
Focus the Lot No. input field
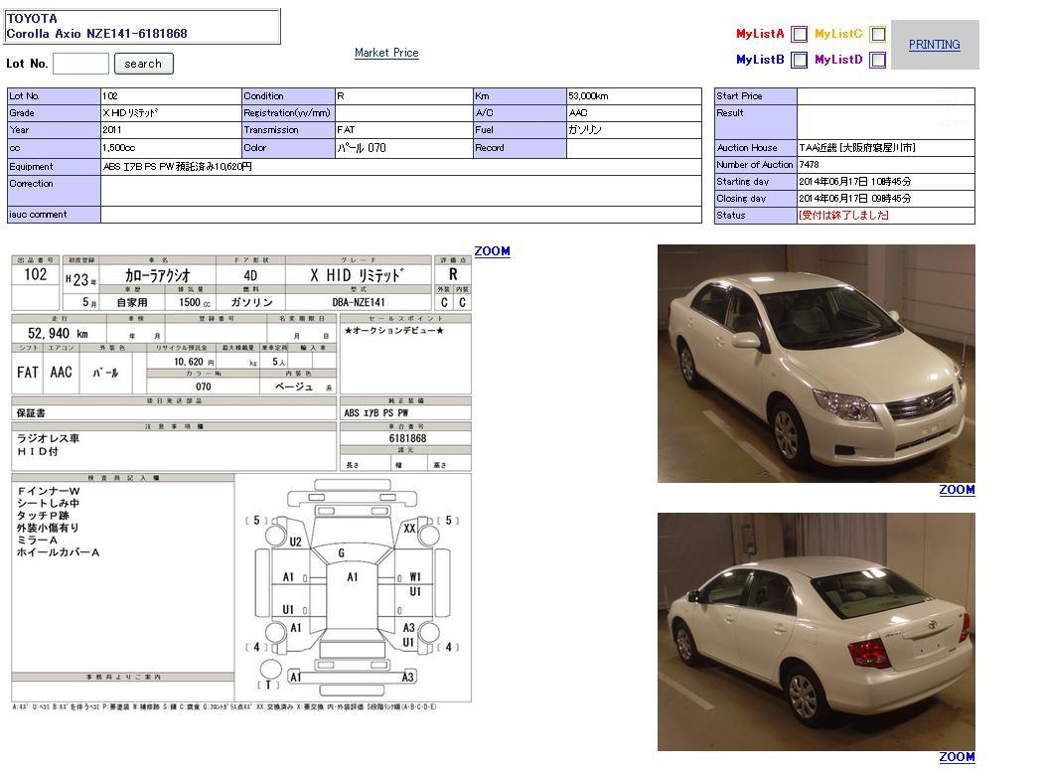(x=80, y=64)
